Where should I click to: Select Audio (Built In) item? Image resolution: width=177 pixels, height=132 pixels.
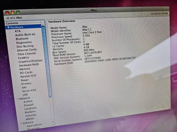25,35
